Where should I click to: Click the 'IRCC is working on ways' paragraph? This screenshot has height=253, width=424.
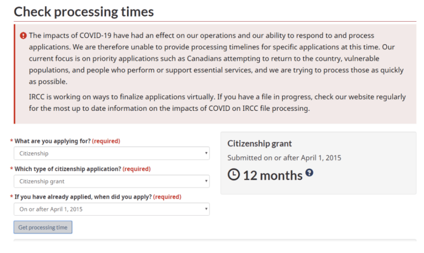coord(217,103)
